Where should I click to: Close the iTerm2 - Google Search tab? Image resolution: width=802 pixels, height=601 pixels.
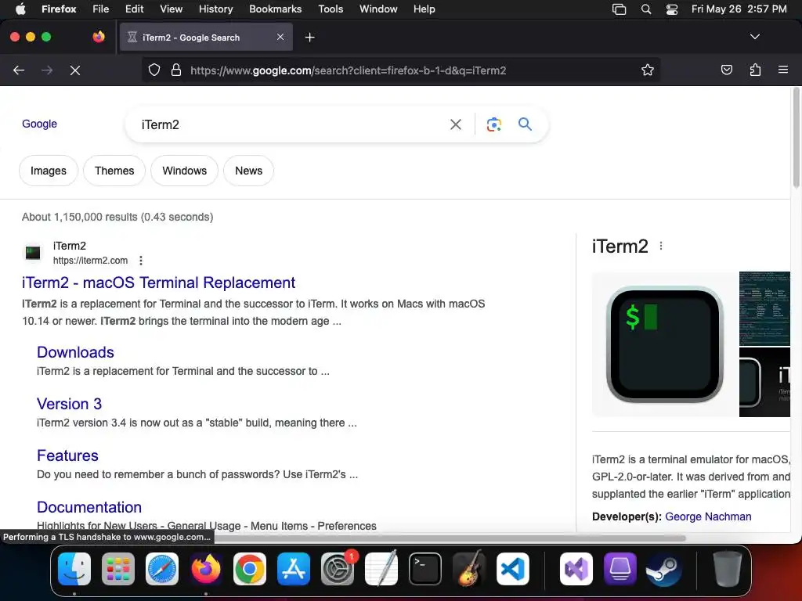coord(280,37)
